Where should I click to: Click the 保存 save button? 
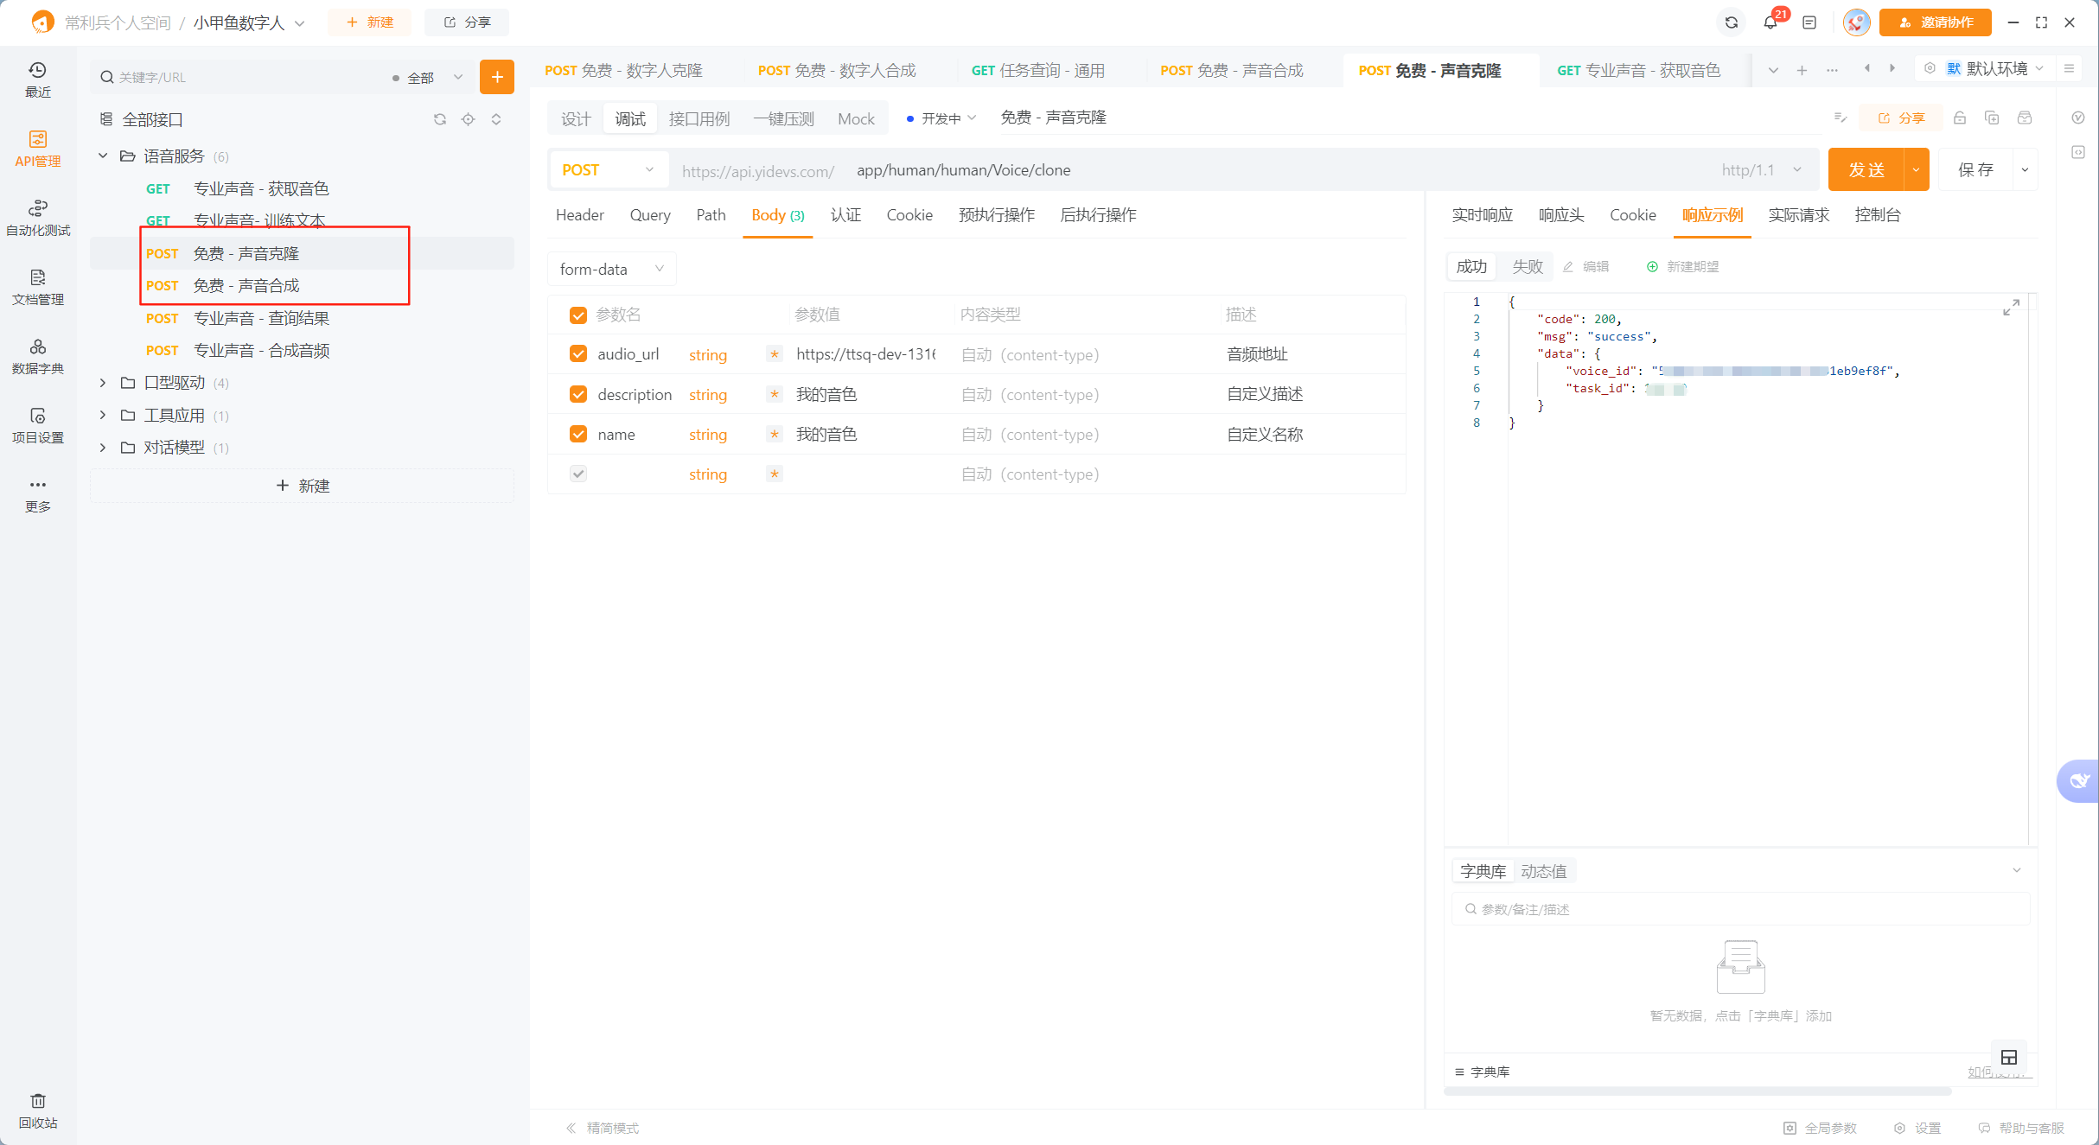pos(1975,169)
